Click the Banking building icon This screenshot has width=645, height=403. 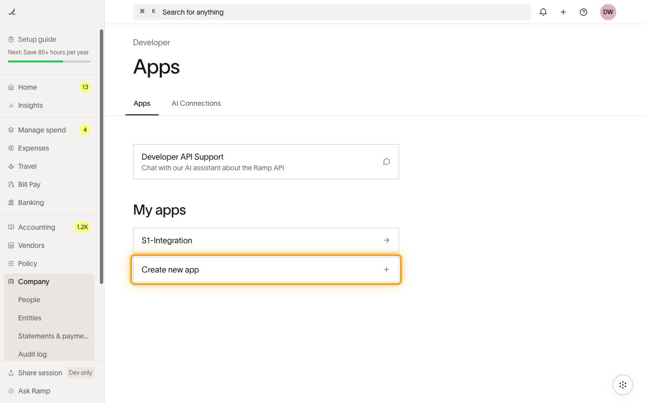[x=11, y=203]
